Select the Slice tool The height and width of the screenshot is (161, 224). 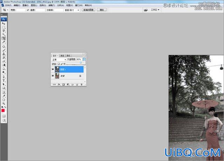coord(3,42)
